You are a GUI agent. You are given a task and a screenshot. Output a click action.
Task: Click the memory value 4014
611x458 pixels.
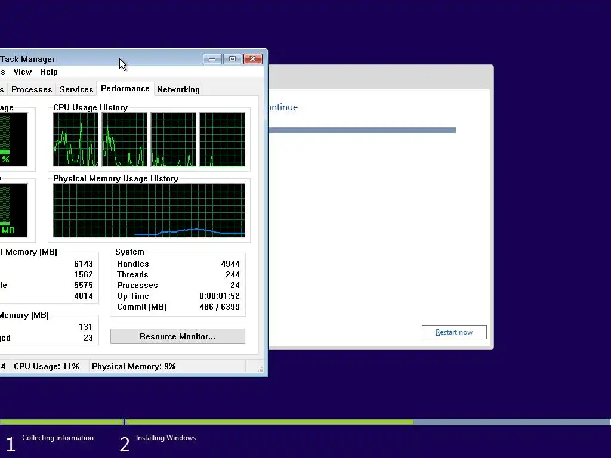[x=84, y=296]
